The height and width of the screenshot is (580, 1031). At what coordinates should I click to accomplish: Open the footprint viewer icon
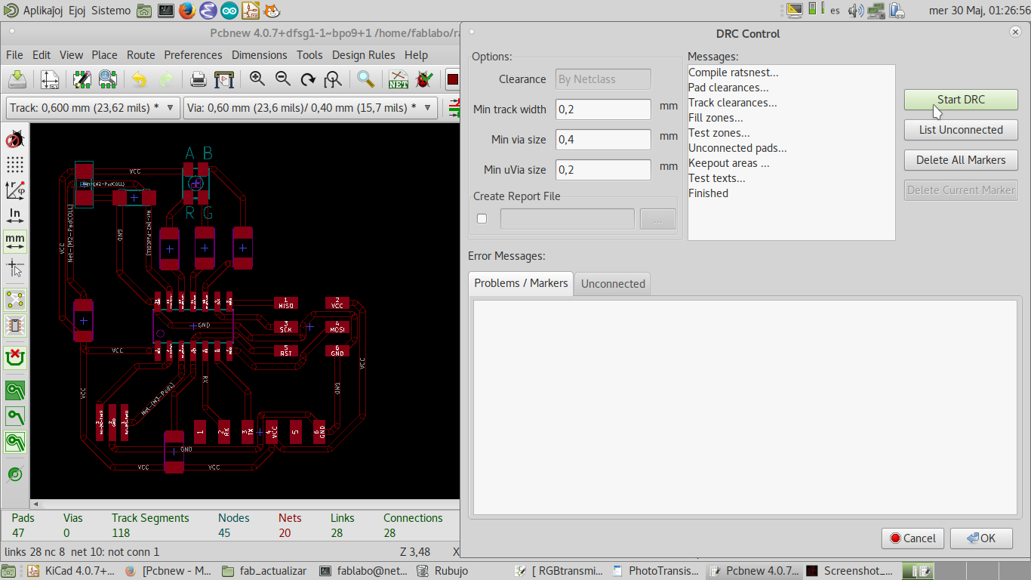pos(107,79)
